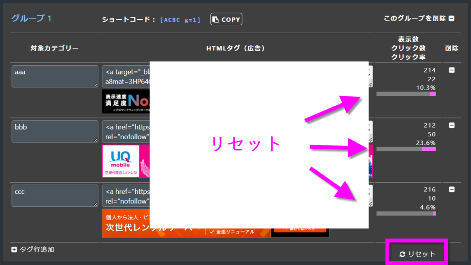Click the 表示速度 満足度 banner preview
This screenshot has width=471, height=265.
[x=126, y=101]
